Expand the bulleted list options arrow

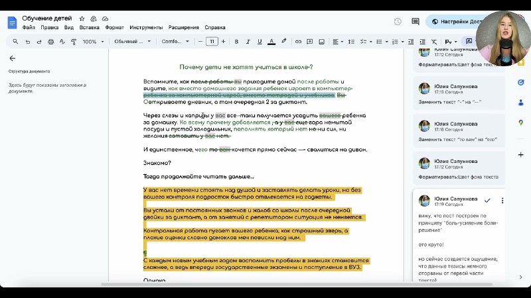(387, 42)
